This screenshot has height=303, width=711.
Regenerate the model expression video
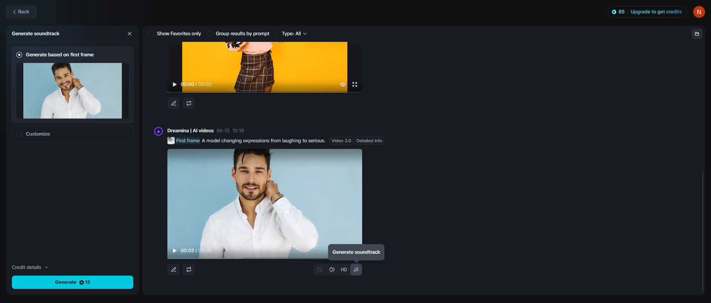tap(189, 270)
